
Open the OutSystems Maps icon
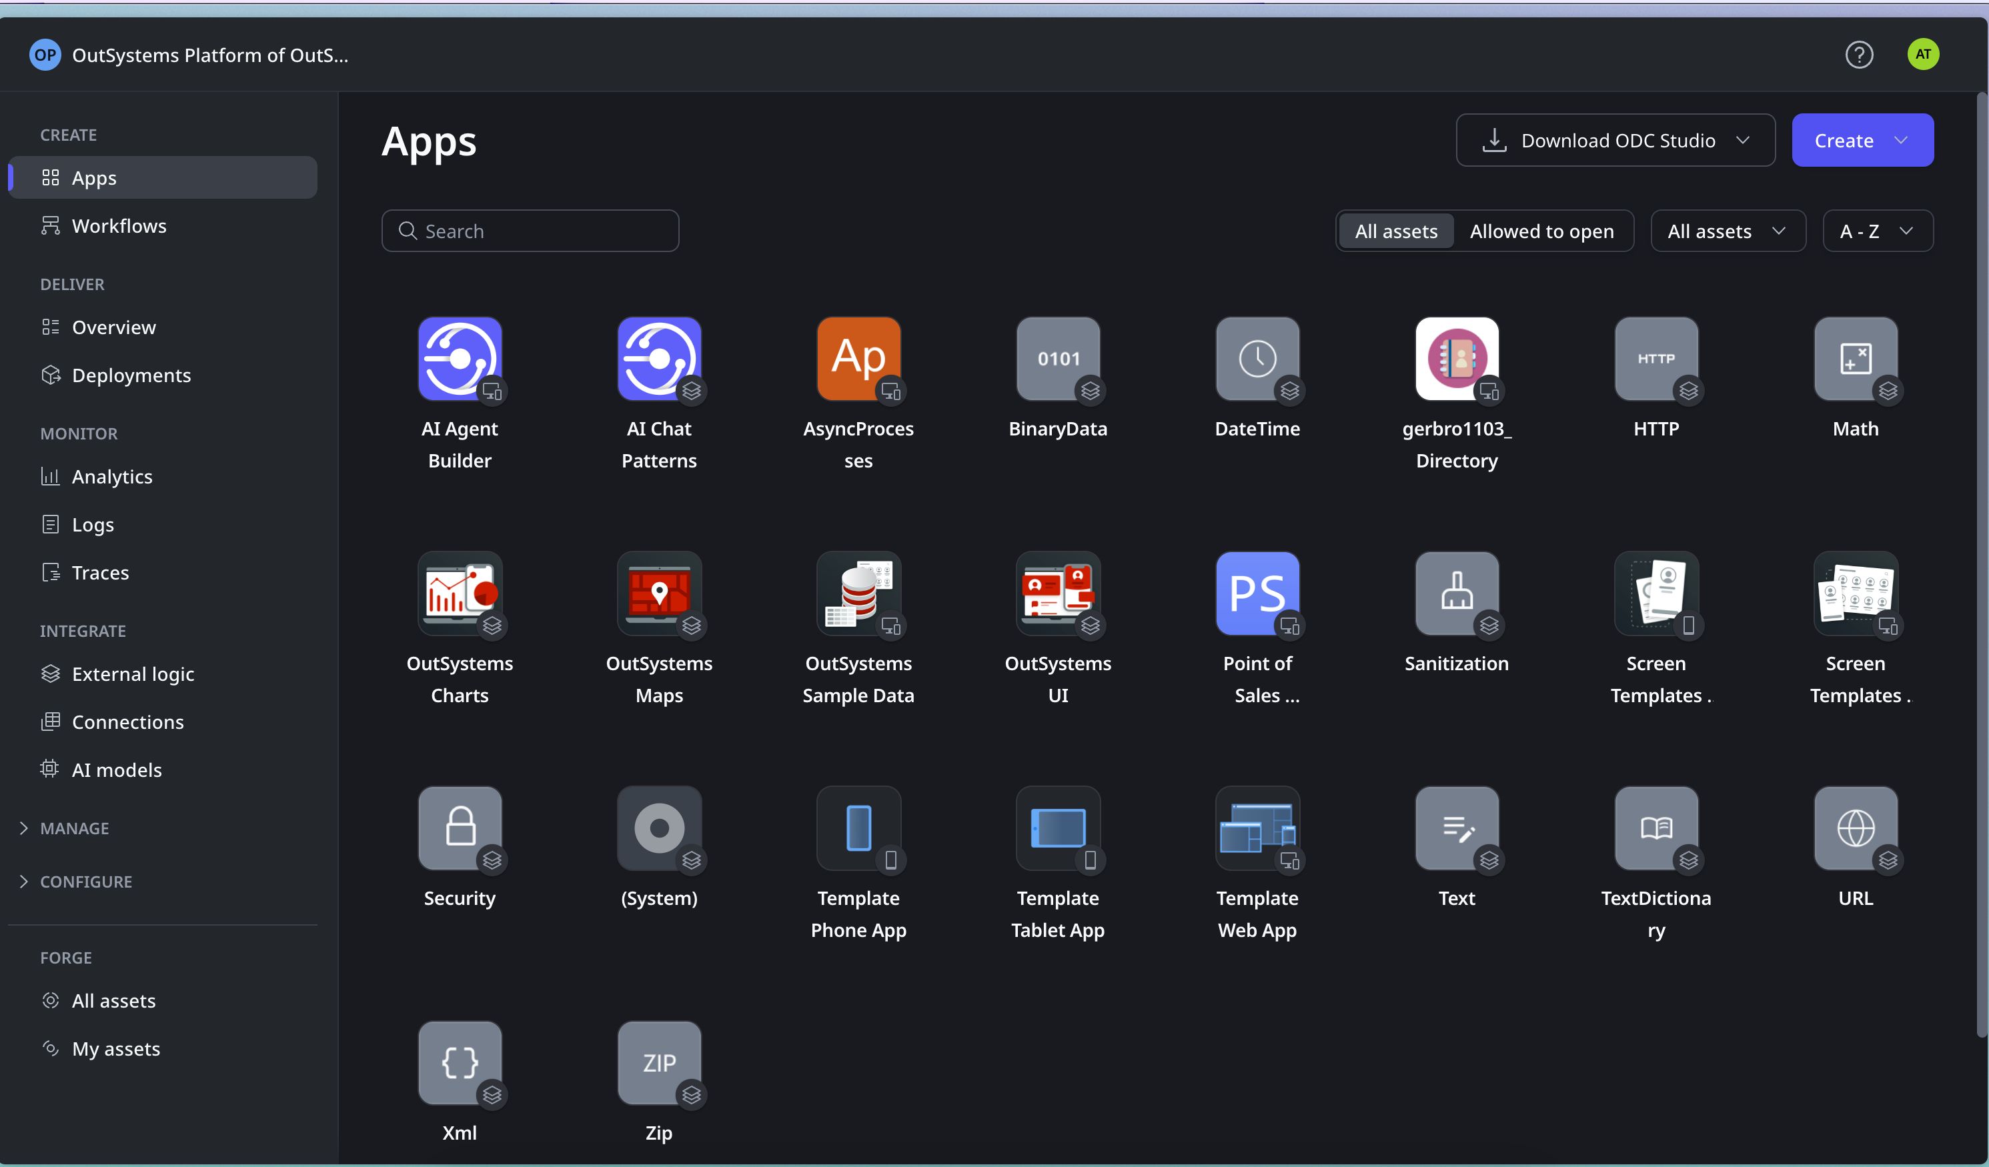coord(659,594)
